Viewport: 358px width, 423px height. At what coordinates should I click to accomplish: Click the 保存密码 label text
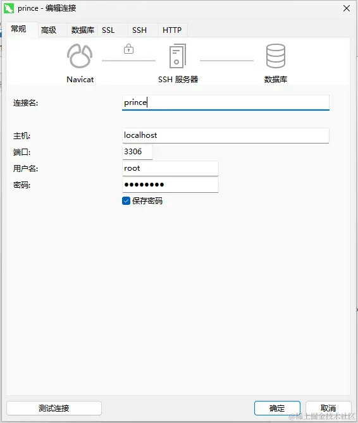(147, 200)
